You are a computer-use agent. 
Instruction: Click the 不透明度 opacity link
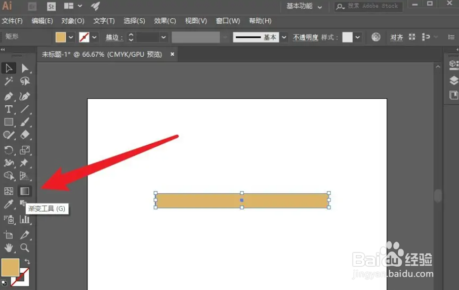pyautogui.click(x=305, y=37)
